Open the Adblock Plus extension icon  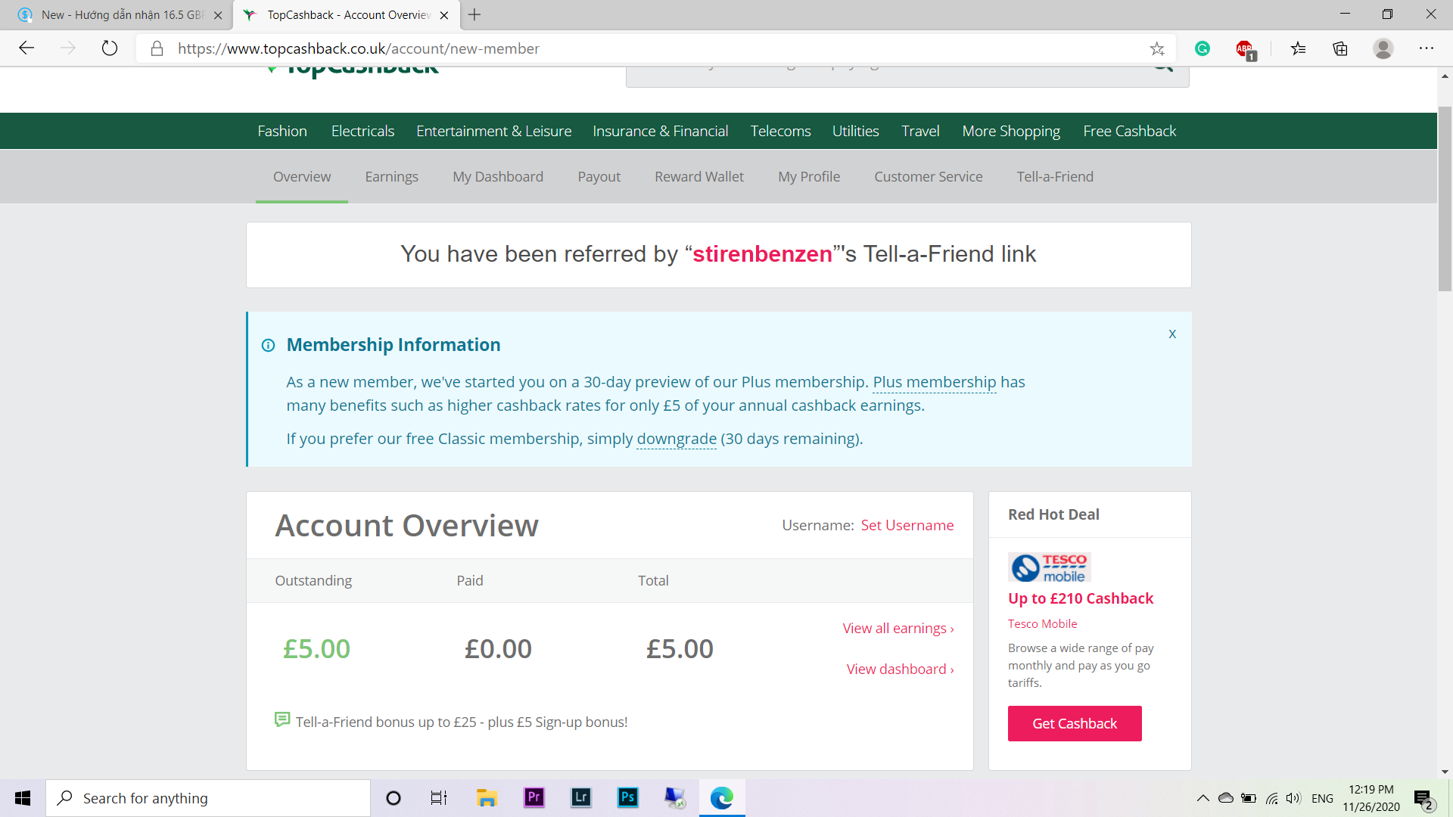coord(1245,49)
